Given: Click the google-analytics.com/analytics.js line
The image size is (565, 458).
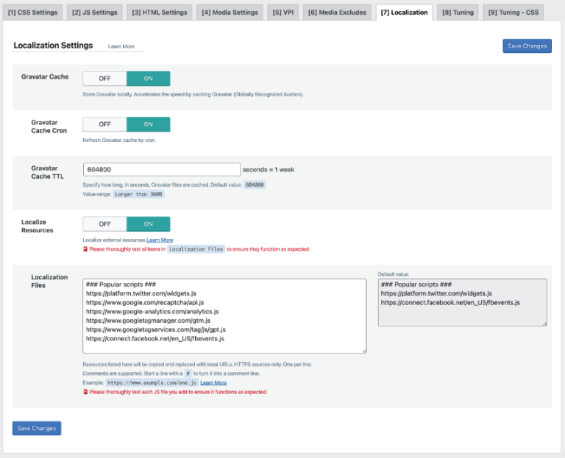Looking at the screenshot, I should pos(152,312).
